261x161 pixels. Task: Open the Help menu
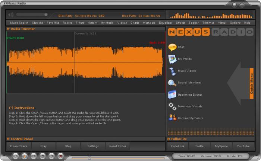(x=247, y=23)
